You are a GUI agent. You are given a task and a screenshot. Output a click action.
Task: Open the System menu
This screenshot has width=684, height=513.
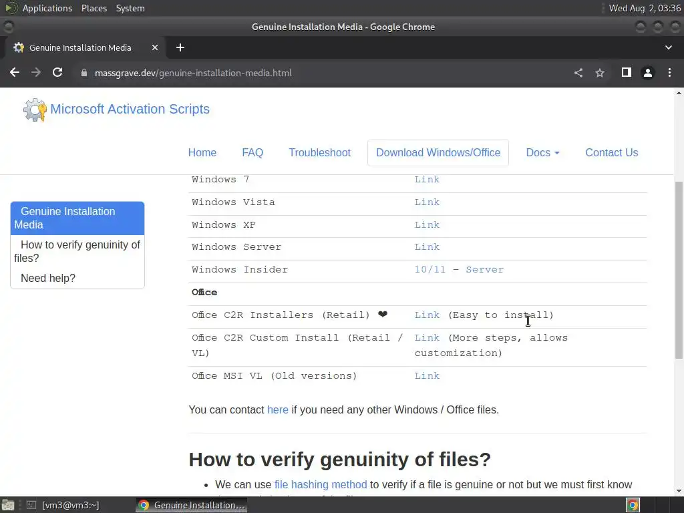click(x=130, y=8)
